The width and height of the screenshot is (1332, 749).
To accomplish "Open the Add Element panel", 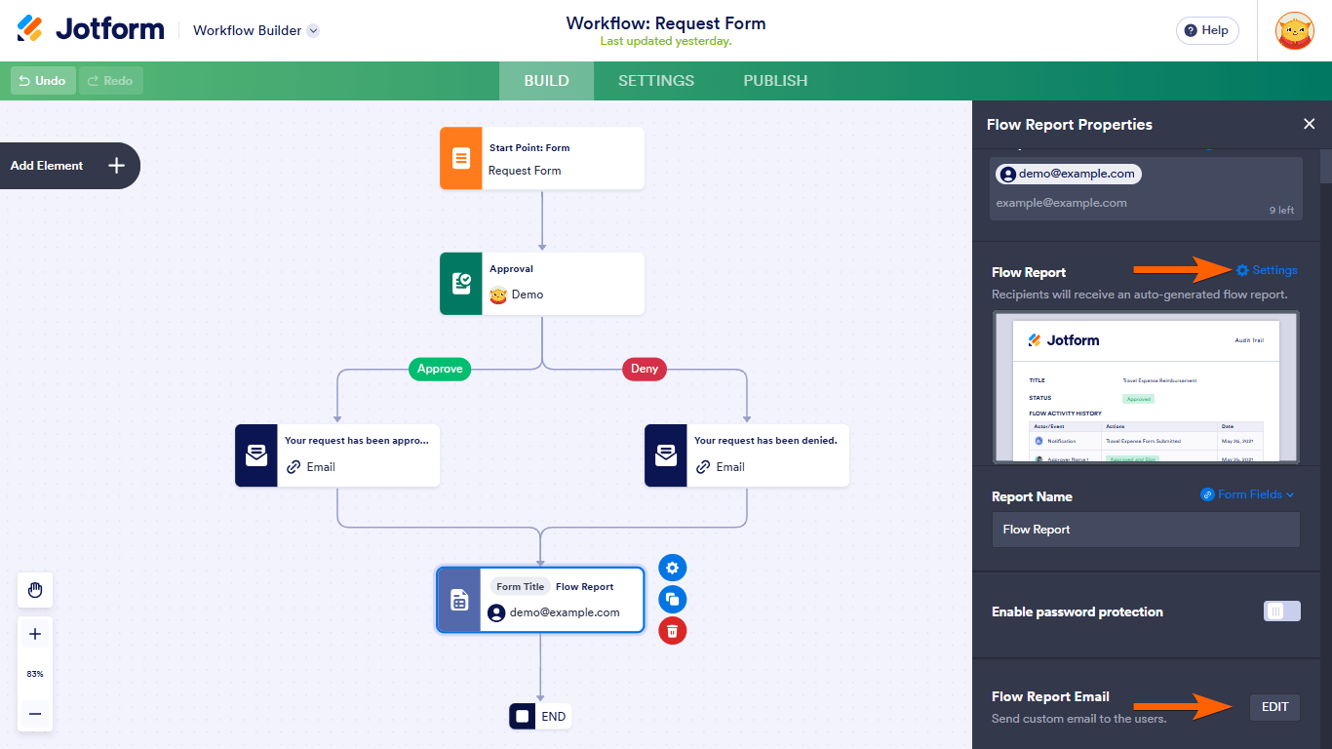I will (68, 166).
